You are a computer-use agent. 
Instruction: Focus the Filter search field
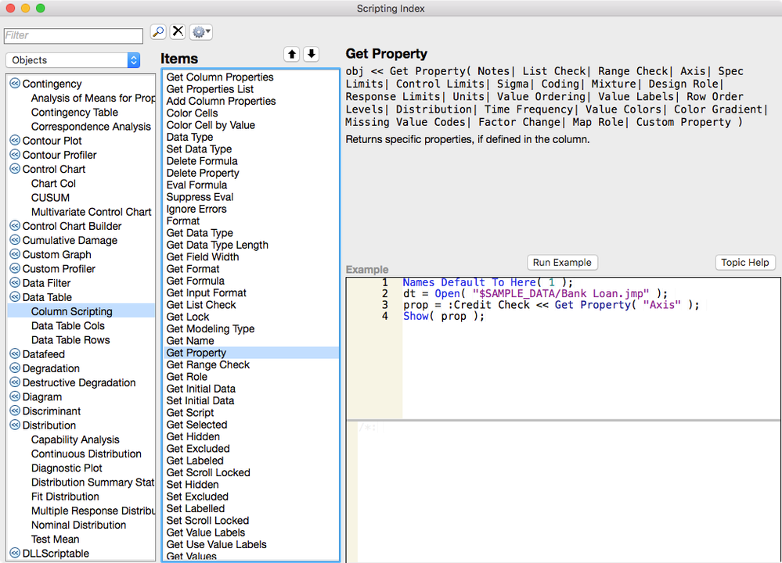(x=73, y=36)
